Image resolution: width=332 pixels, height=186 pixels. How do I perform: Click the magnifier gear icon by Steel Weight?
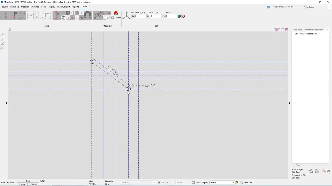point(310,171)
